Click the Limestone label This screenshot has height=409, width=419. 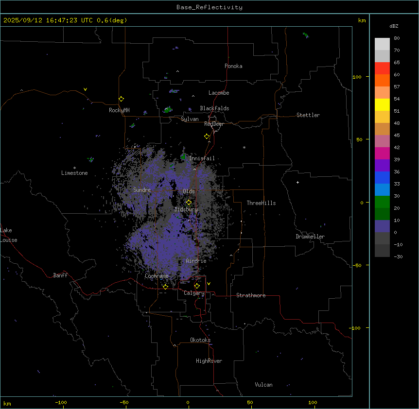tap(74, 173)
